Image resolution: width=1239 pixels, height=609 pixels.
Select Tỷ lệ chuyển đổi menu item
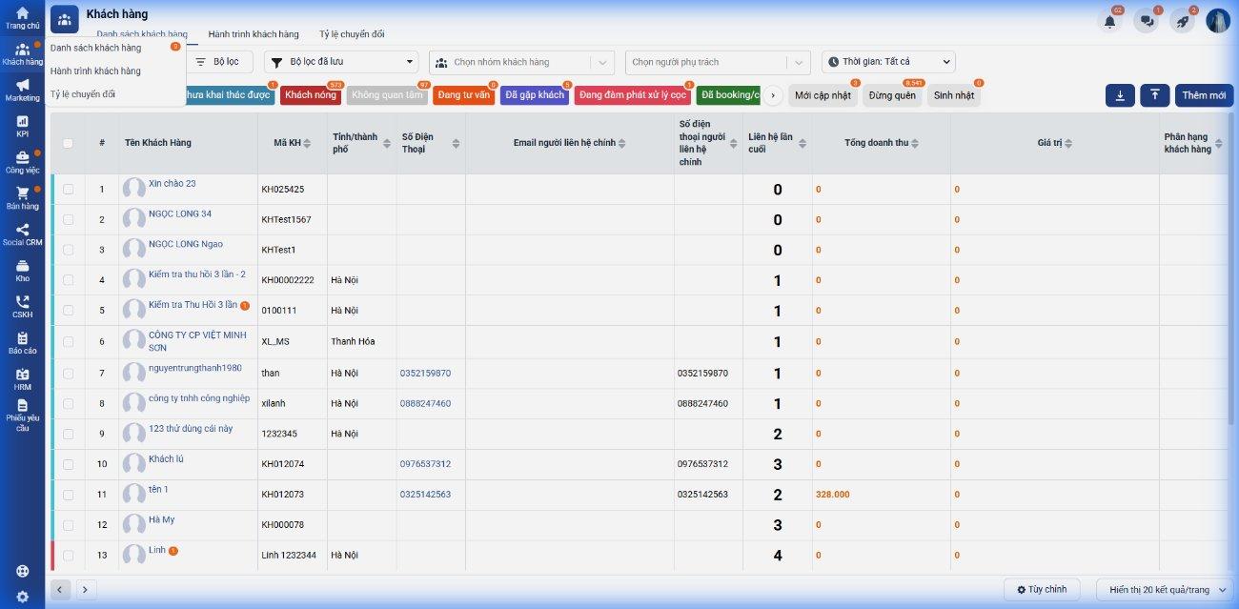coord(83,94)
